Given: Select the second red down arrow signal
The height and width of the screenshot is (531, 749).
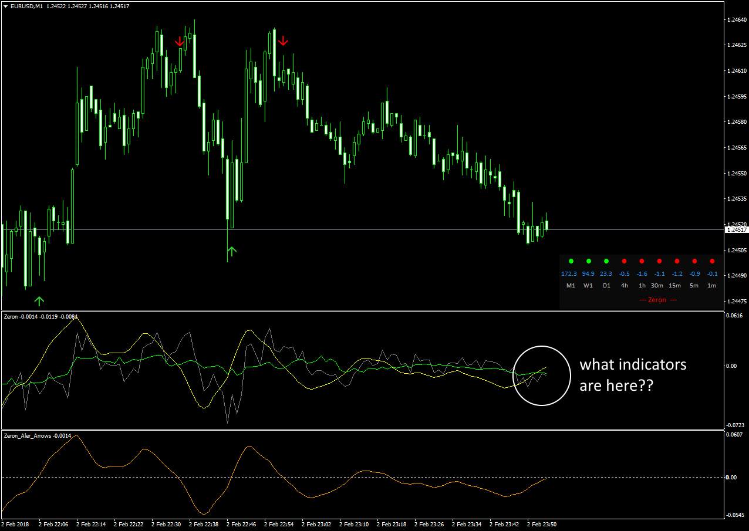Looking at the screenshot, I should [x=283, y=40].
